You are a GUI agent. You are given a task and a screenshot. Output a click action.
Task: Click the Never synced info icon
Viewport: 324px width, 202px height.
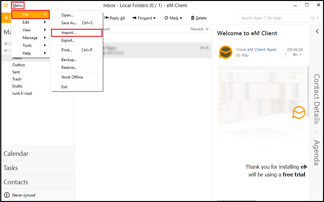(x=7, y=195)
